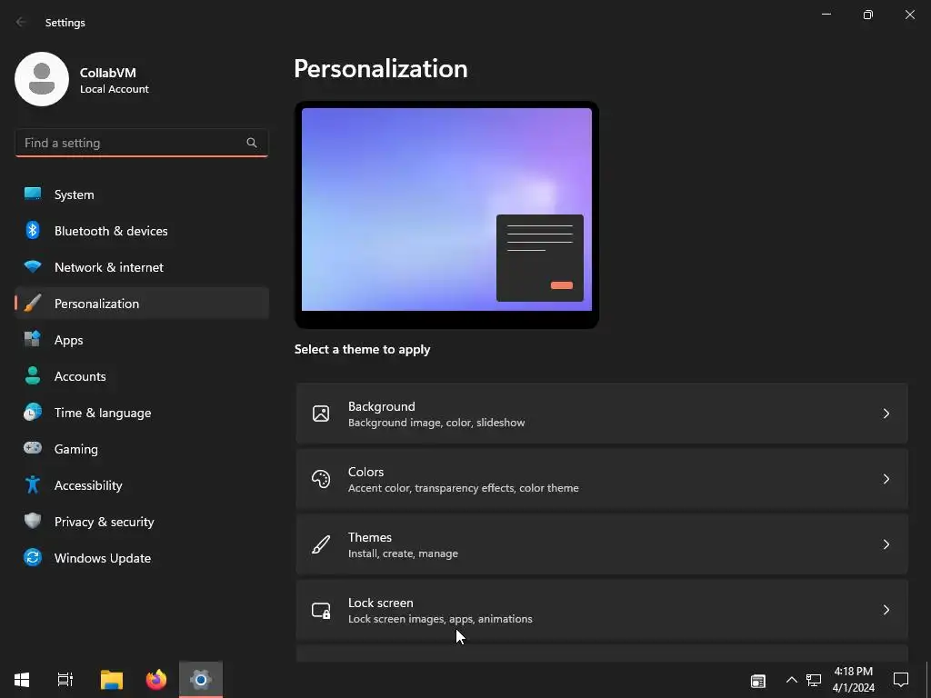931x698 pixels.
Task: Click the Gaming controller icon
Action: 33,448
